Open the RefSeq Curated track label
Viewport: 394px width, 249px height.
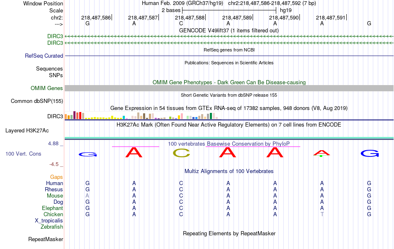tap(44, 56)
